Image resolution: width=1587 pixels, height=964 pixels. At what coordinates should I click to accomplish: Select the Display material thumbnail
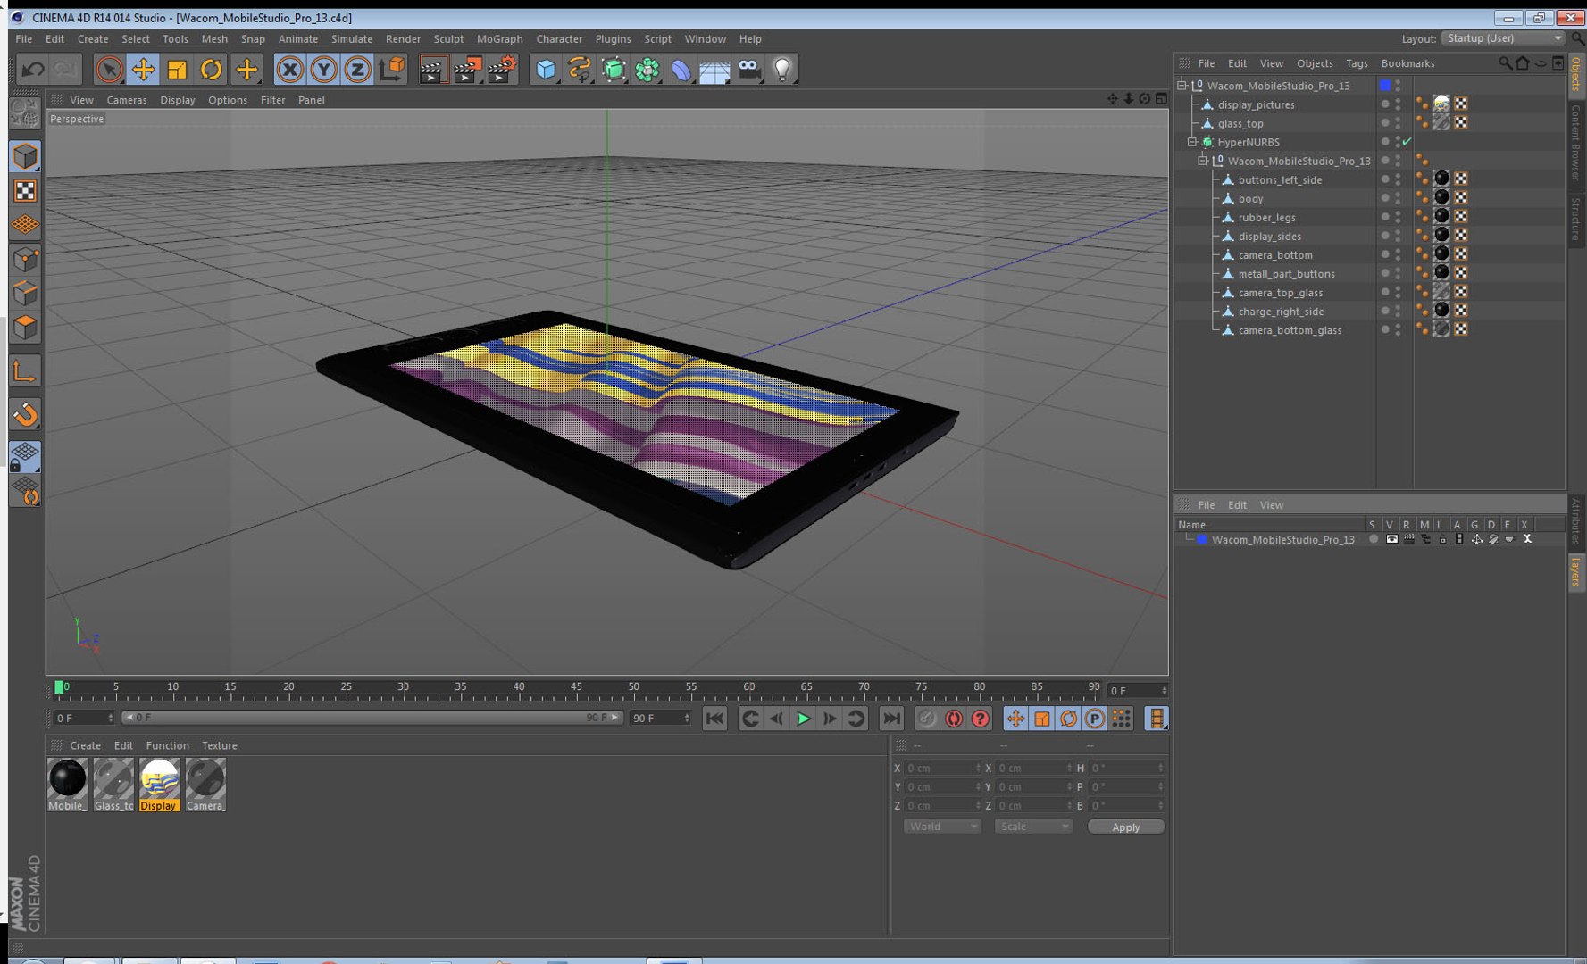159,785
